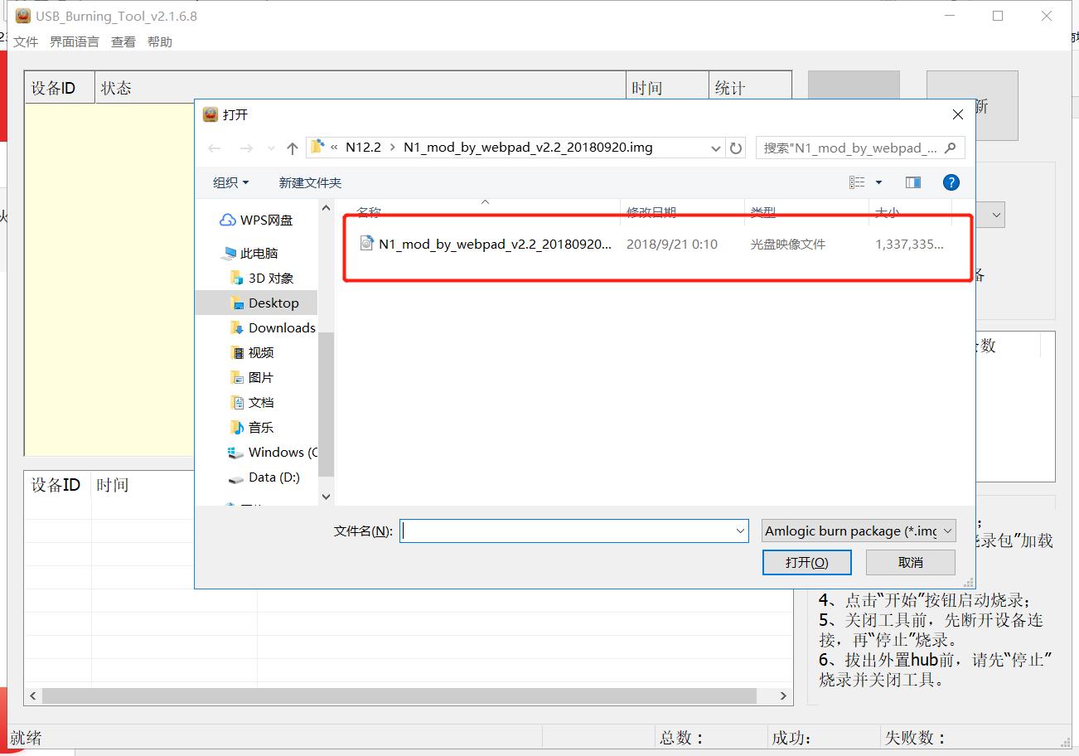The image size is (1079, 756).
Task: Click the 就绪 status bar text
Action: 26,738
